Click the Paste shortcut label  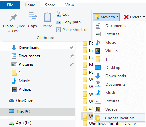[75, 30]
